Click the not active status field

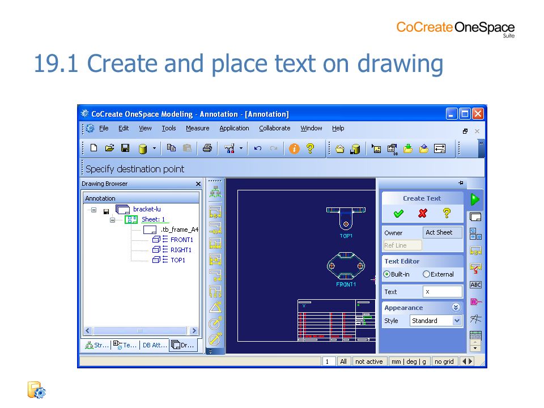pos(369,362)
